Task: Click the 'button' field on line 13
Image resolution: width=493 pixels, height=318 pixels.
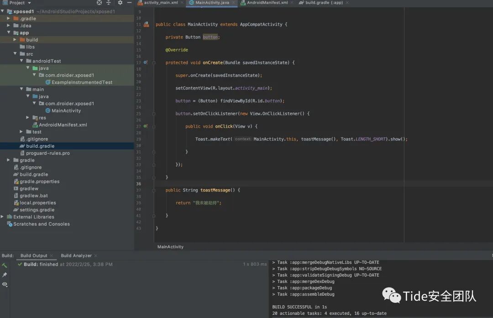Action: tap(210, 37)
